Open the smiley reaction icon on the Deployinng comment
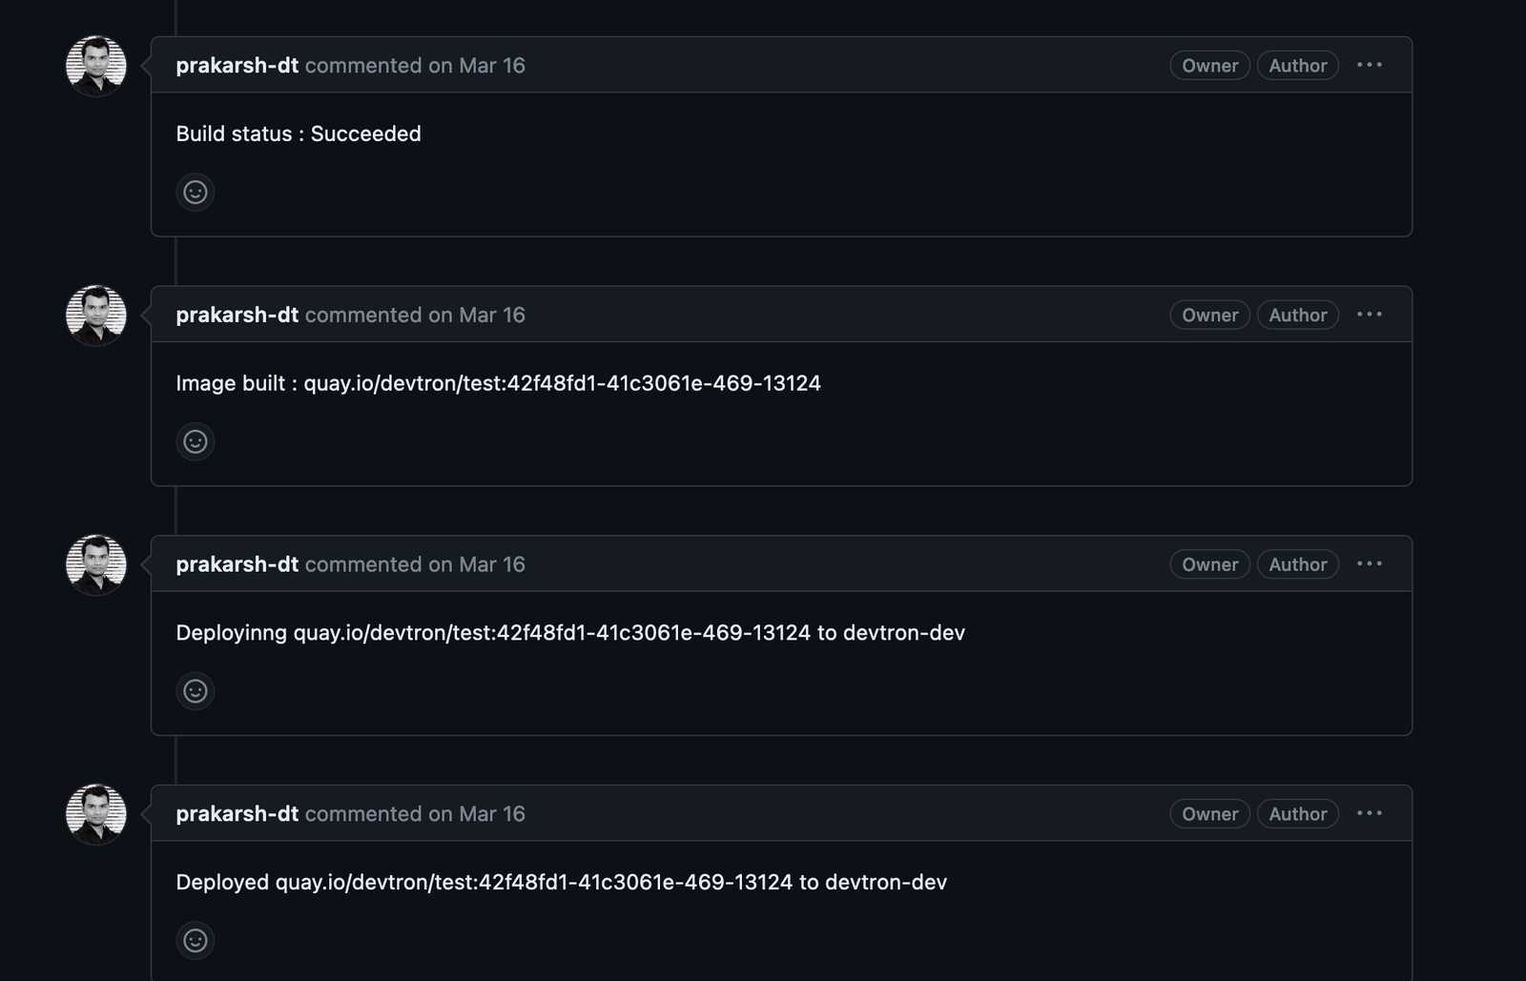The image size is (1526, 981). pyautogui.click(x=196, y=691)
